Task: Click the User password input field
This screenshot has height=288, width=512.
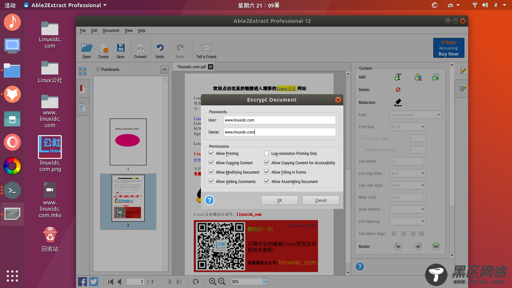Action: [x=279, y=120]
